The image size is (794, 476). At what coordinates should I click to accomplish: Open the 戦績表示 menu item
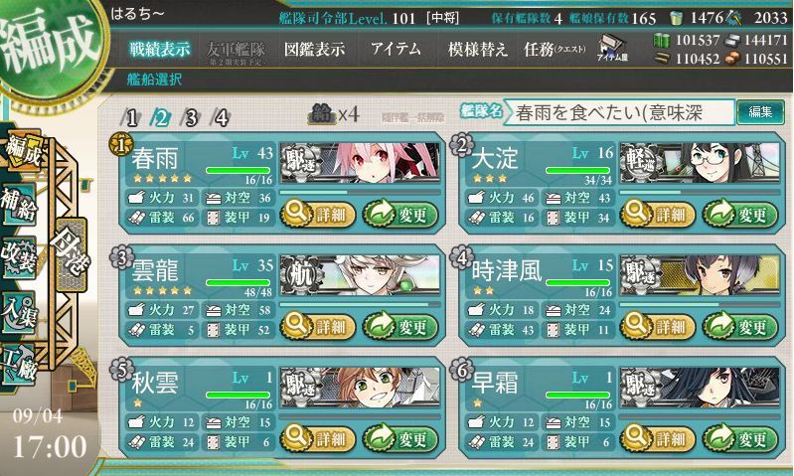(x=160, y=49)
